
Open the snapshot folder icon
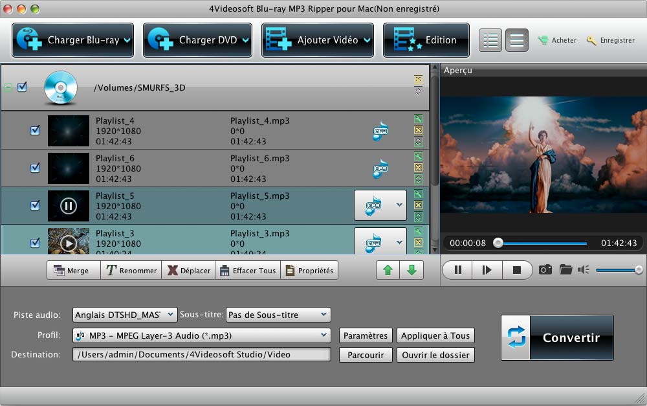click(566, 270)
